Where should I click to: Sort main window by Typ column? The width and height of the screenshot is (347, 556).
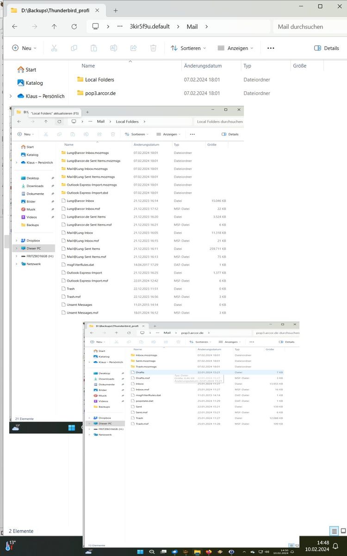click(248, 66)
